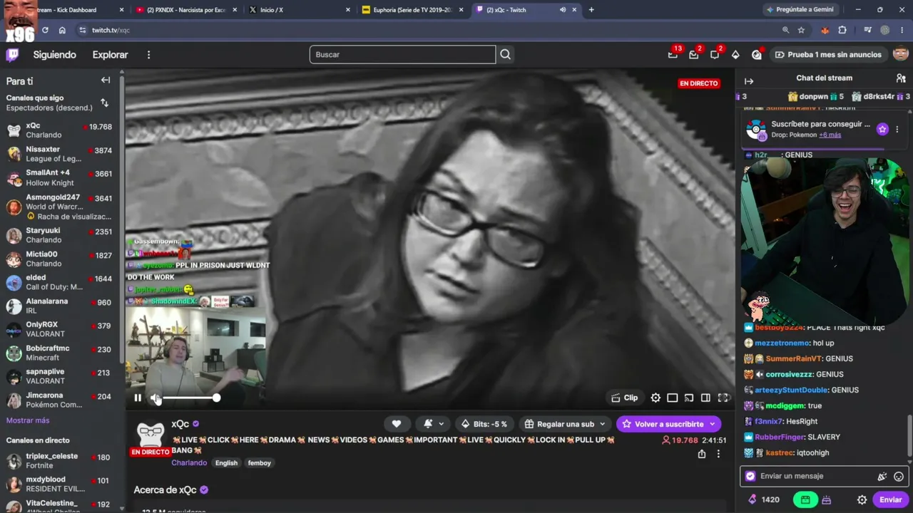Open the notifications inbox icon

[693, 55]
